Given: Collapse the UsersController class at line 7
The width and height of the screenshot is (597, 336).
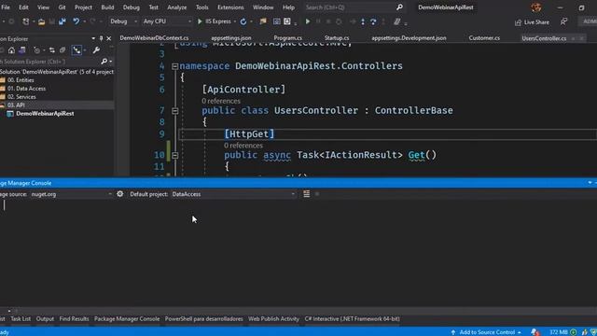Looking at the screenshot, I should 175,111.
